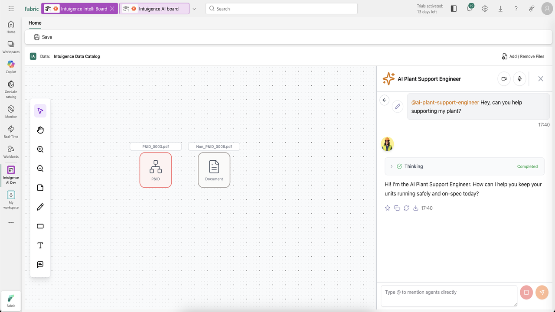The width and height of the screenshot is (555, 312).
Task: Open settings gear
Action: [485, 9]
